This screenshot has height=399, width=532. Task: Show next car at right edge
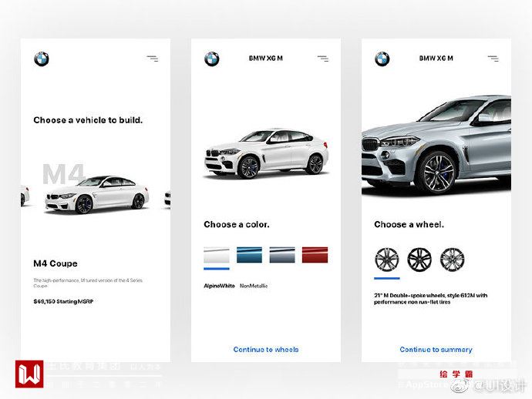167,198
